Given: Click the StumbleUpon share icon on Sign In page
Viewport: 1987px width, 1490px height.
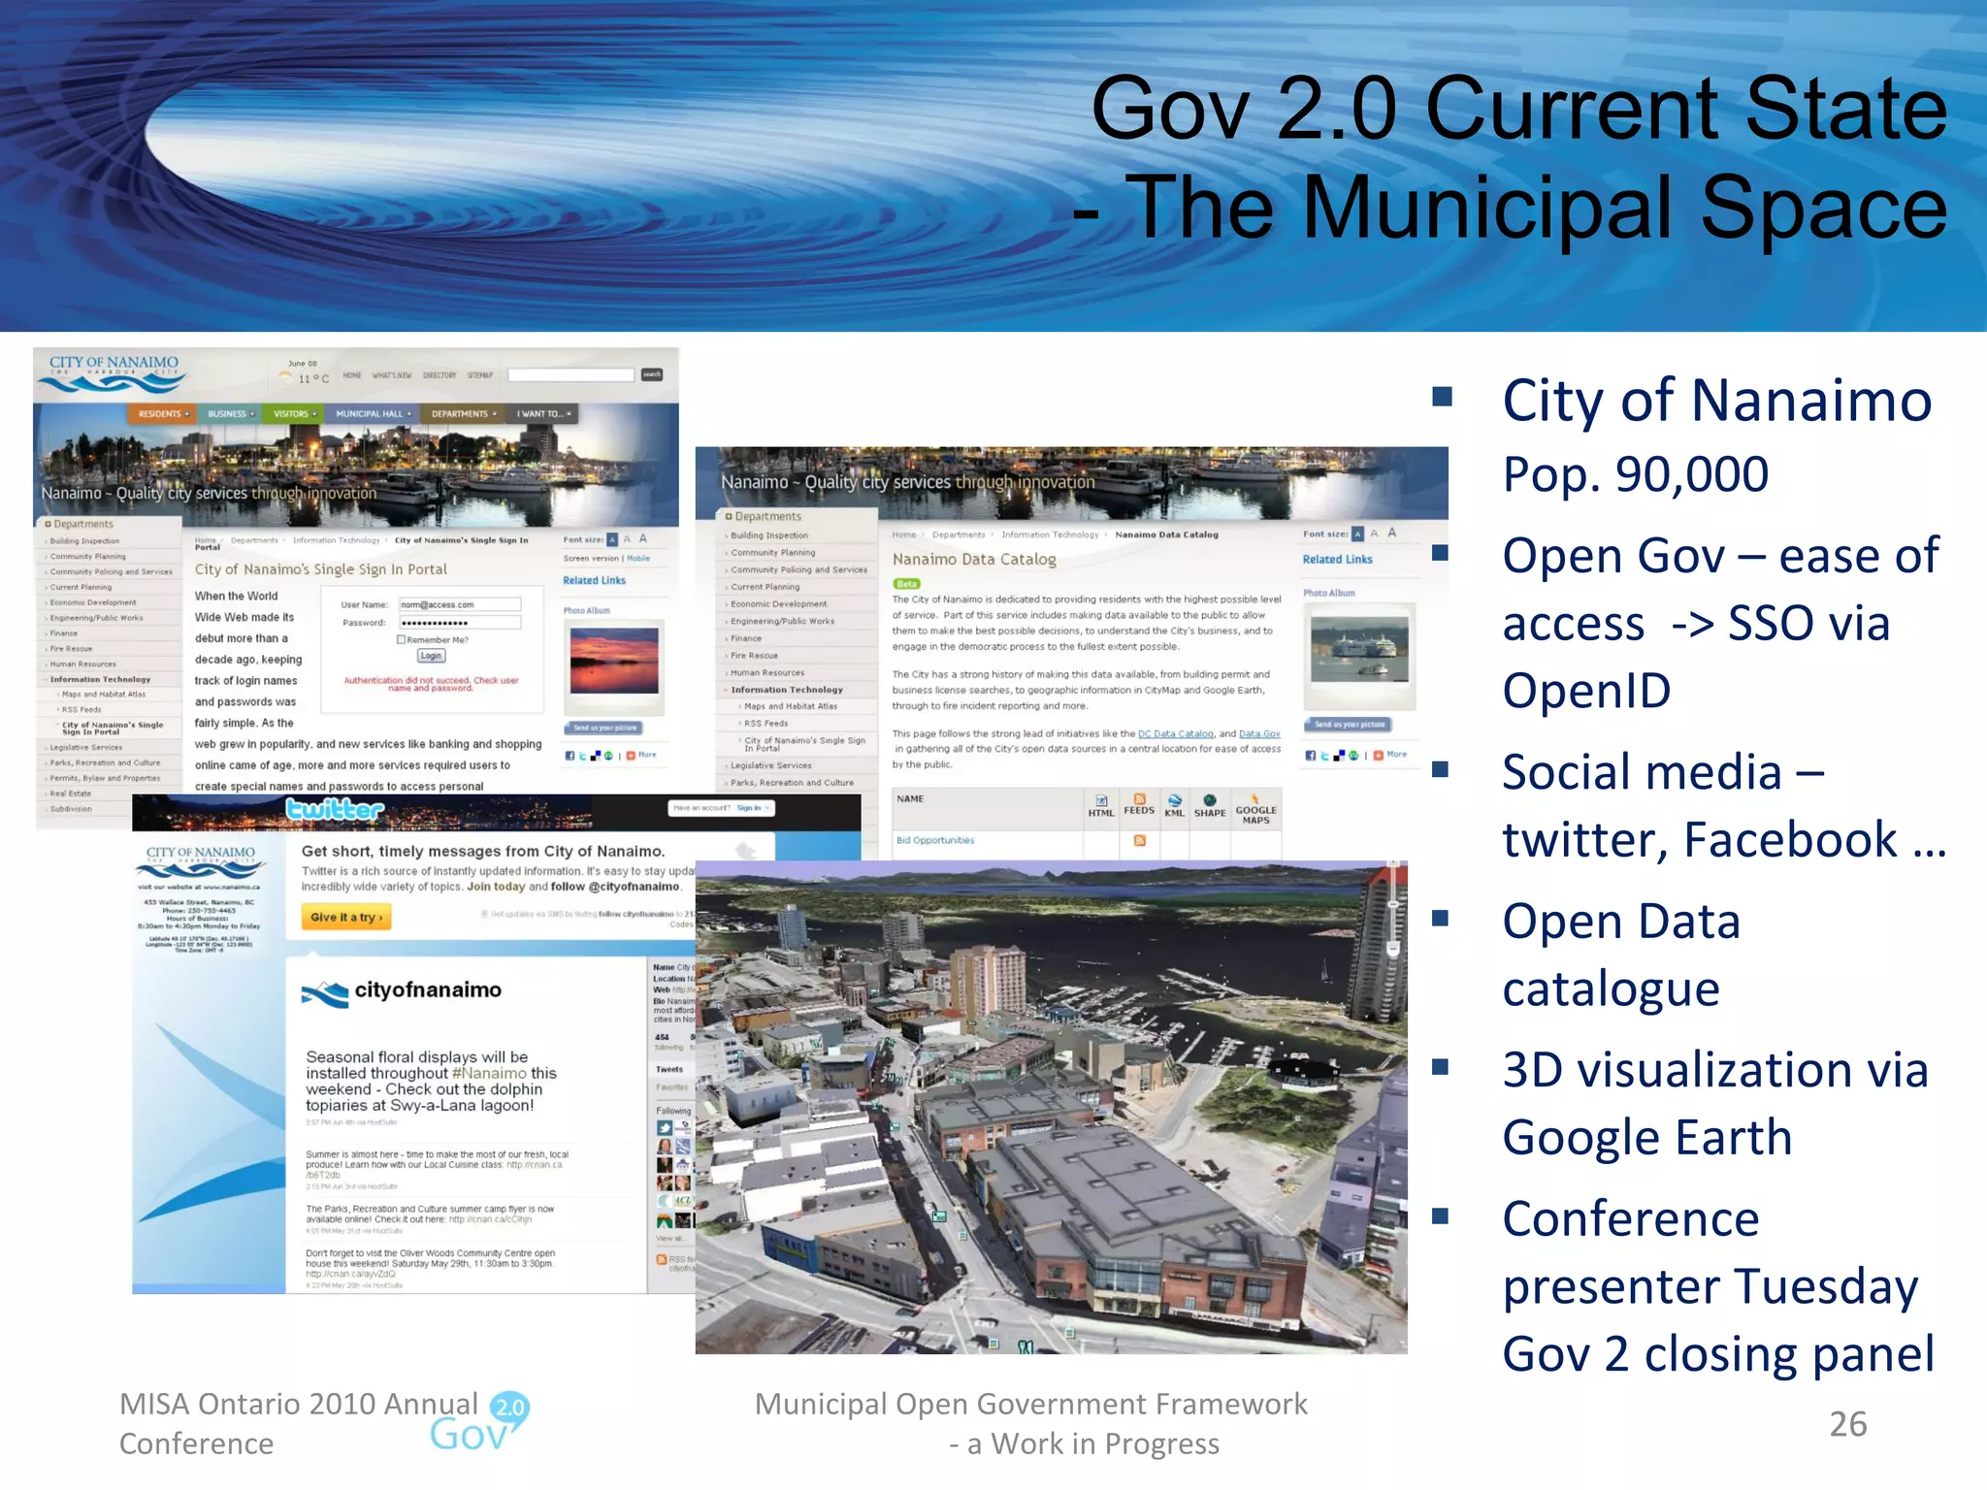Looking at the screenshot, I should click(x=607, y=755).
